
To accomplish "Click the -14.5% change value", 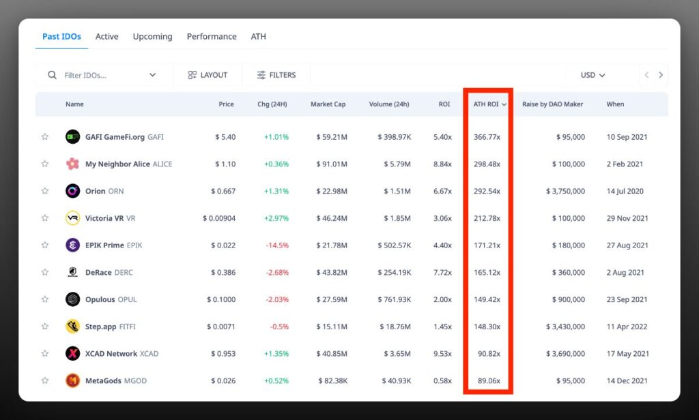I will point(277,245).
